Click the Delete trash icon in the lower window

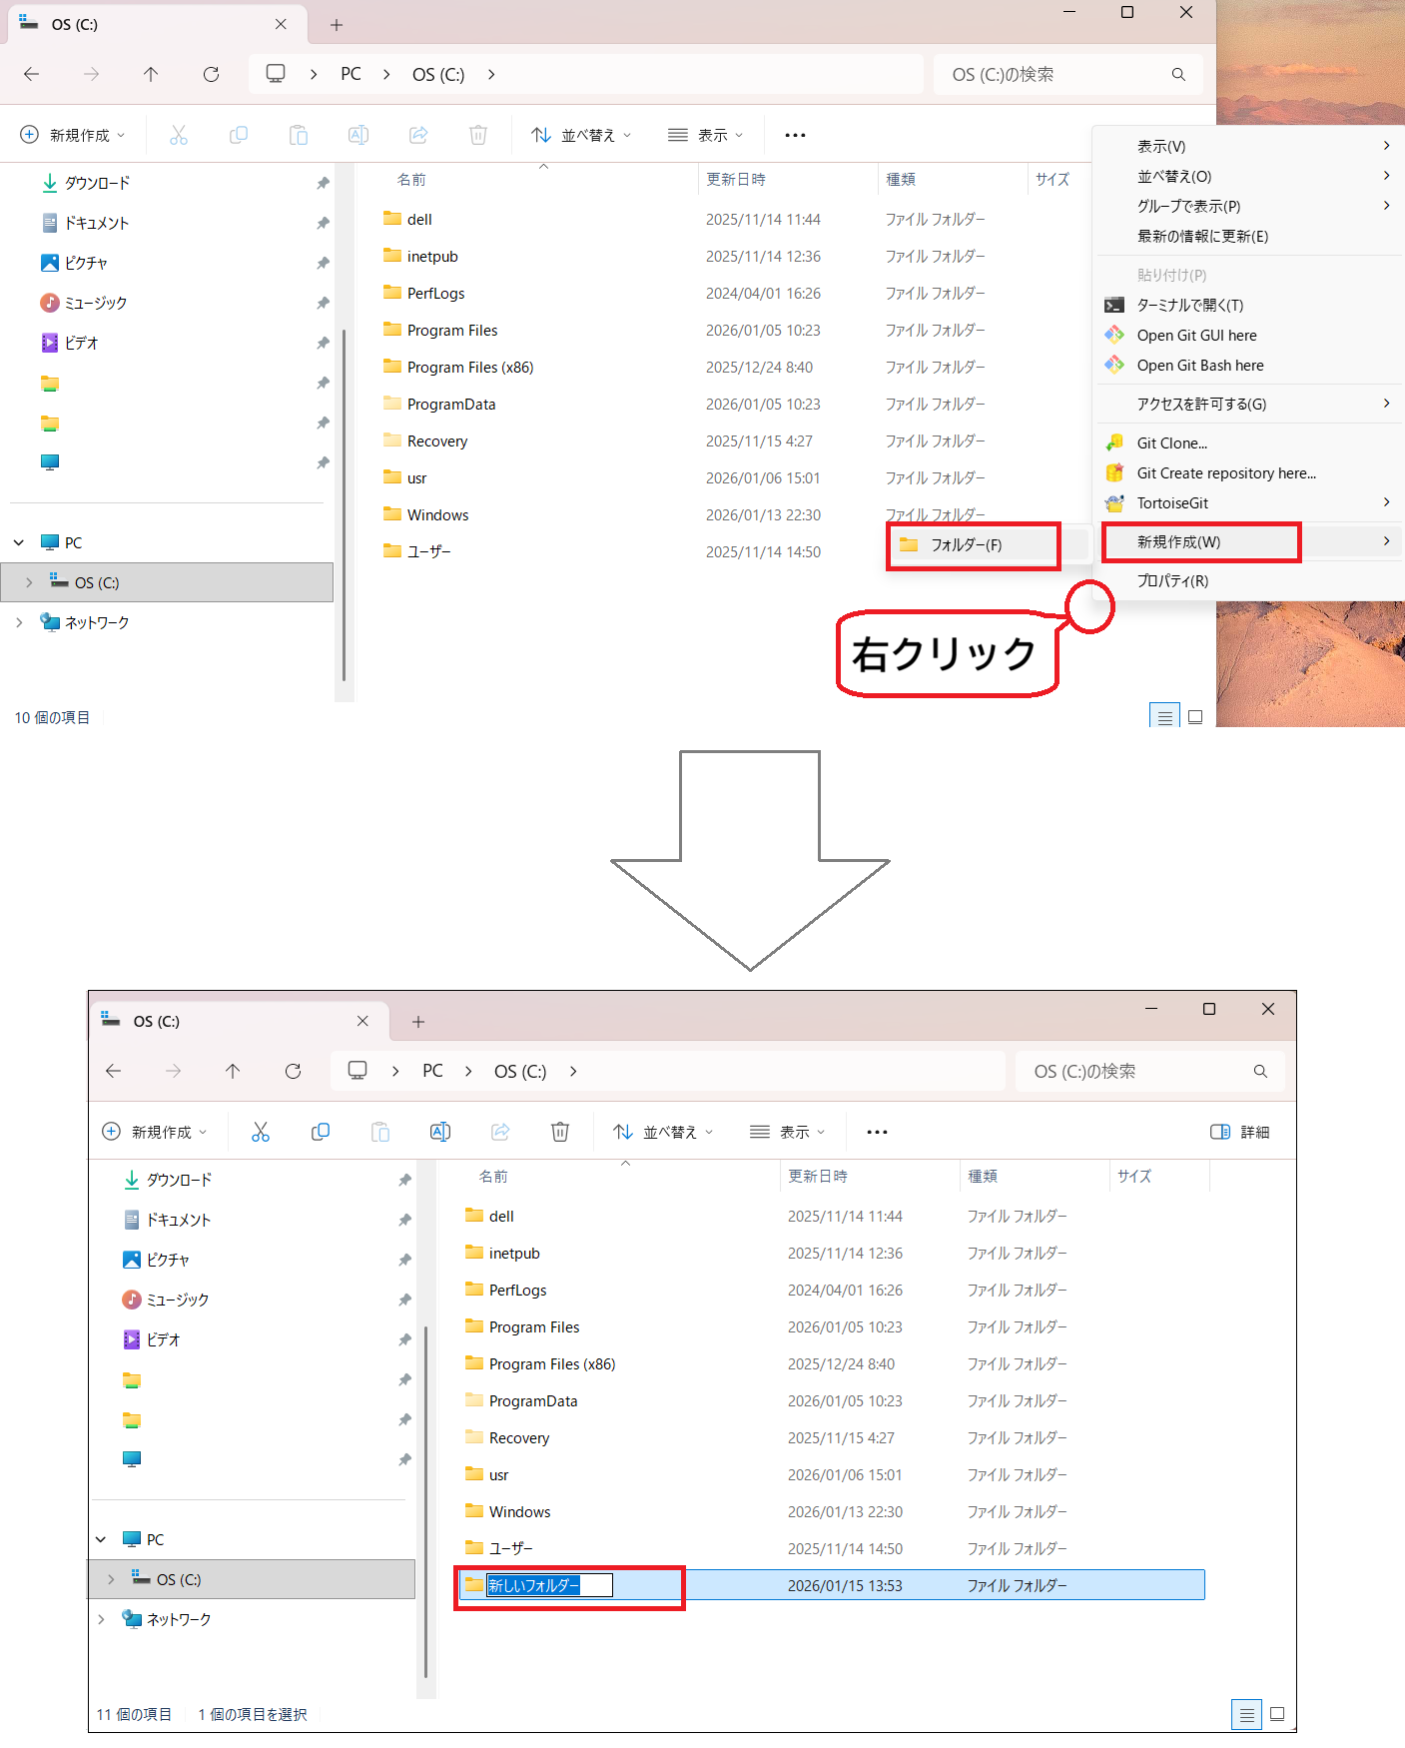tap(560, 1132)
